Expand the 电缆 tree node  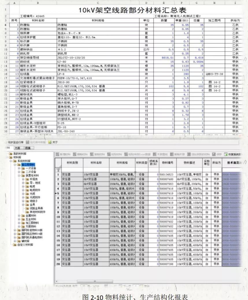[x=23, y=187]
